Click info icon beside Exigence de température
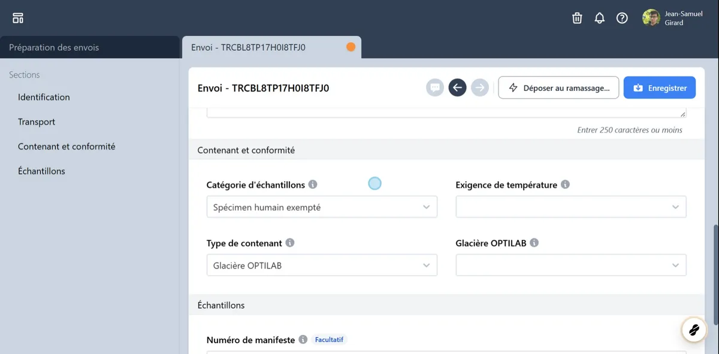This screenshot has height=354, width=719. [x=565, y=185]
